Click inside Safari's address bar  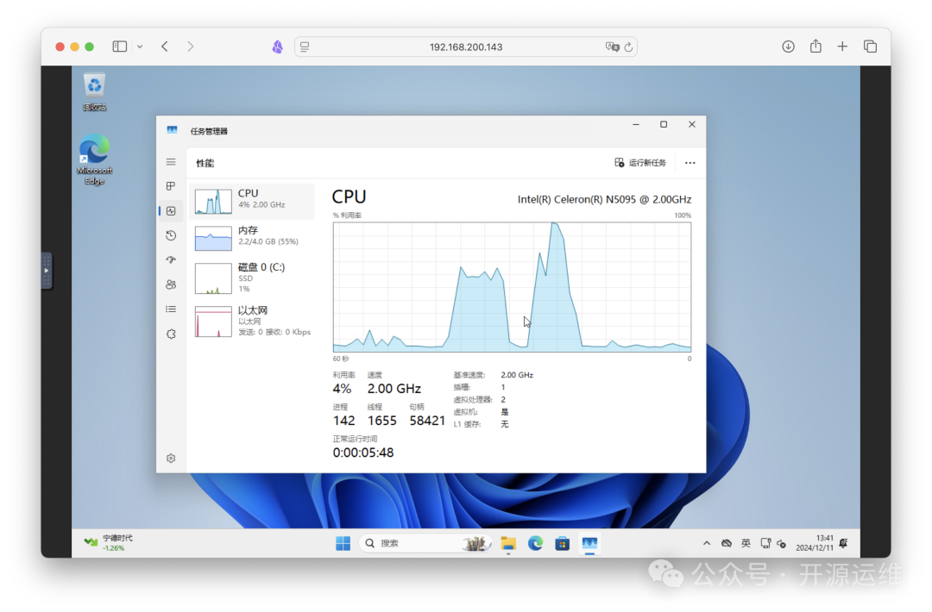[466, 46]
